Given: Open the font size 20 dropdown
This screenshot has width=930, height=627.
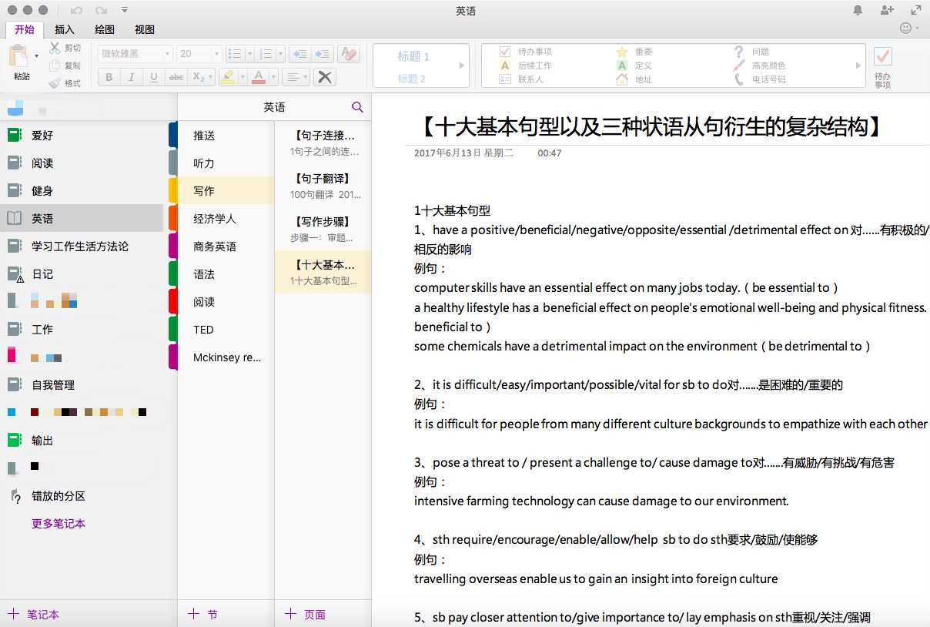Looking at the screenshot, I should (199, 54).
